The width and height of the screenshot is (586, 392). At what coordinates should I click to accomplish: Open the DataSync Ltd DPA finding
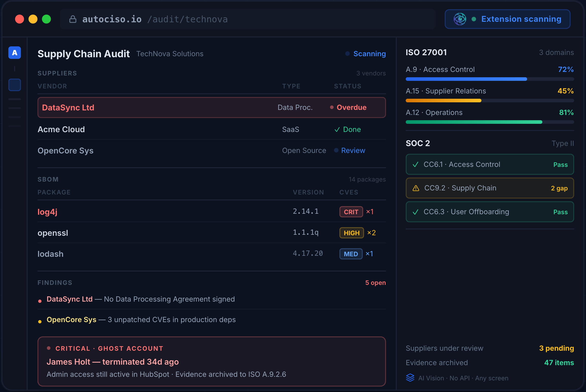(212, 299)
